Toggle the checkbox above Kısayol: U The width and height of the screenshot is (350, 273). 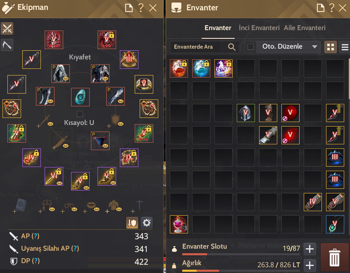pos(80,114)
